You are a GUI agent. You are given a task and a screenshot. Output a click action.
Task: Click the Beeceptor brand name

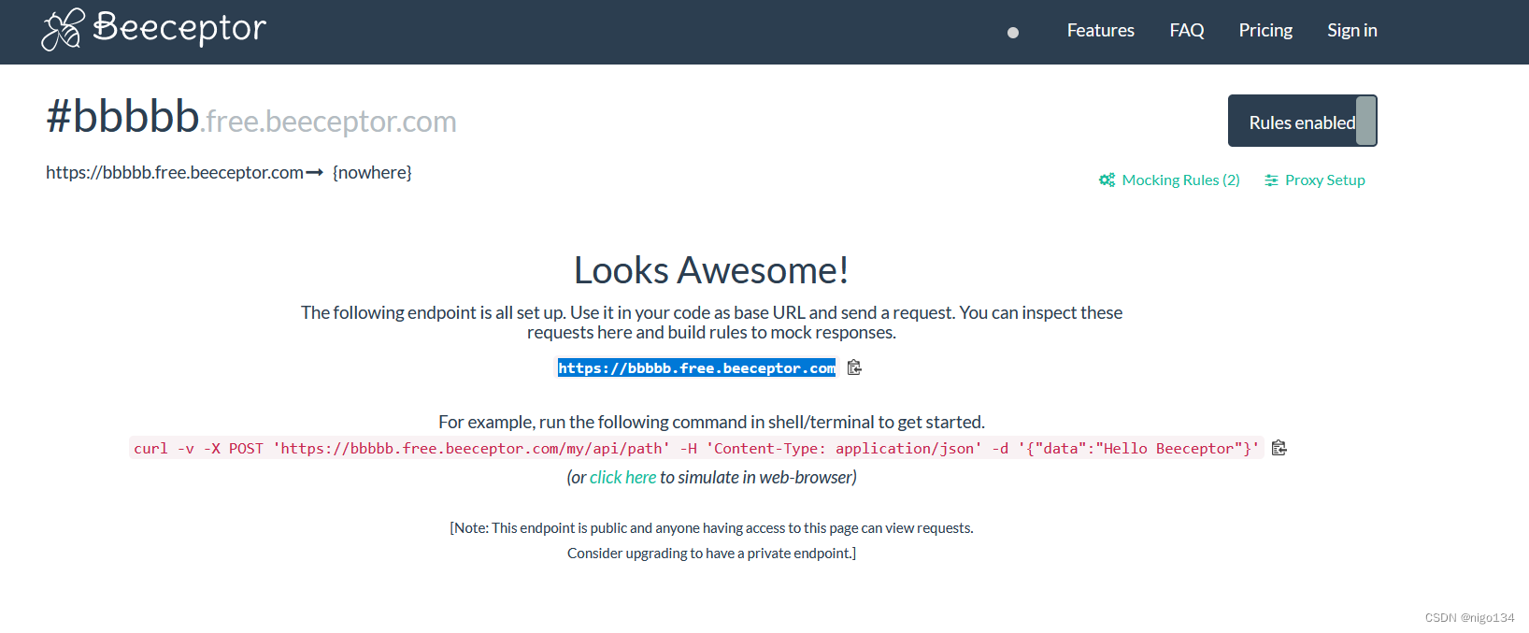pyautogui.click(x=179, y=28)
